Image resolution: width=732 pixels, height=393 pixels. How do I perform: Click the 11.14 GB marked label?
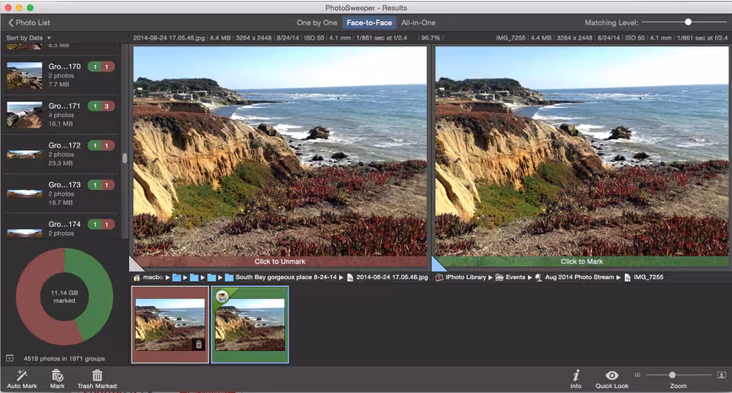tap(64, 297)
